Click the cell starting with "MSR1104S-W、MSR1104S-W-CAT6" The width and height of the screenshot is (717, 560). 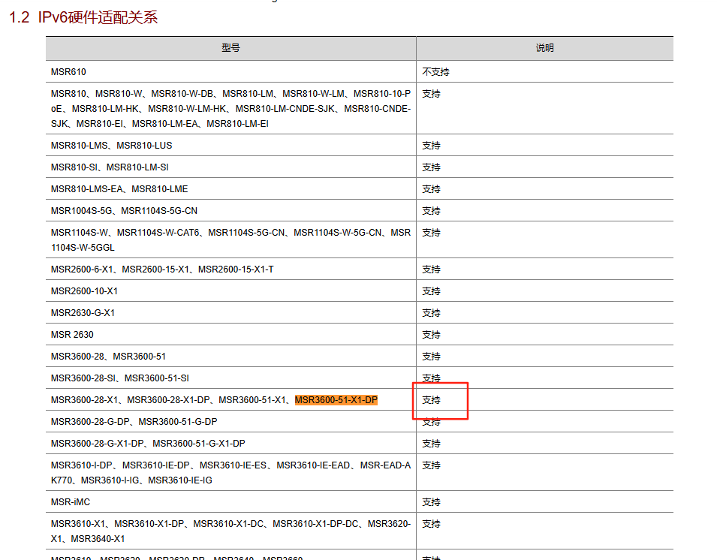point(231,240)
